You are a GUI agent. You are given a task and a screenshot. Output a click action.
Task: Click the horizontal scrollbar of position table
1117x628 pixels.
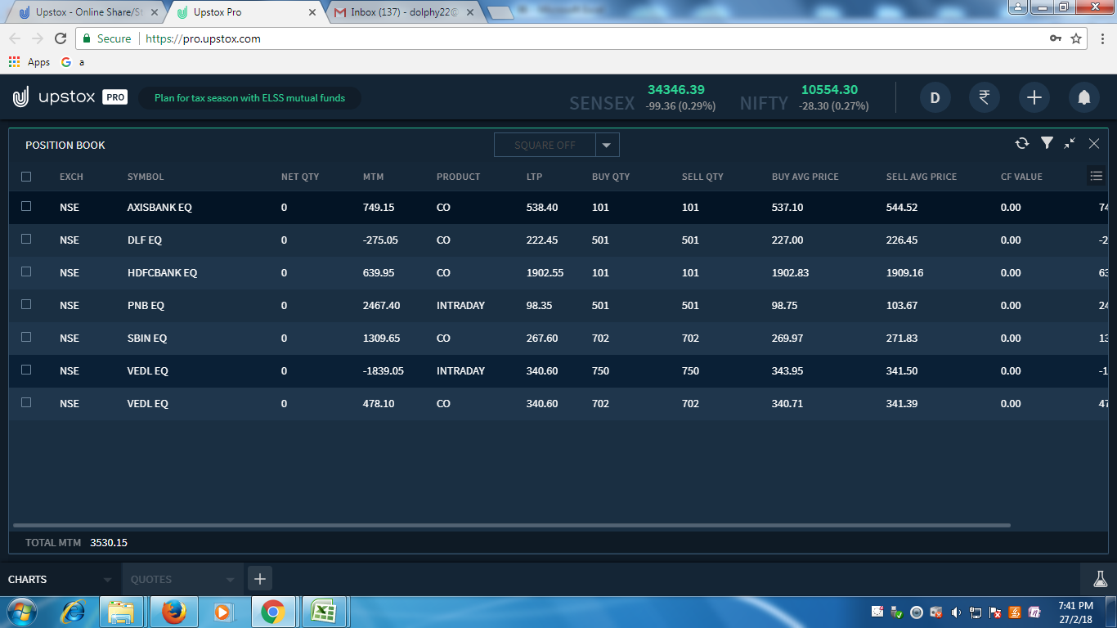(512, 526)
